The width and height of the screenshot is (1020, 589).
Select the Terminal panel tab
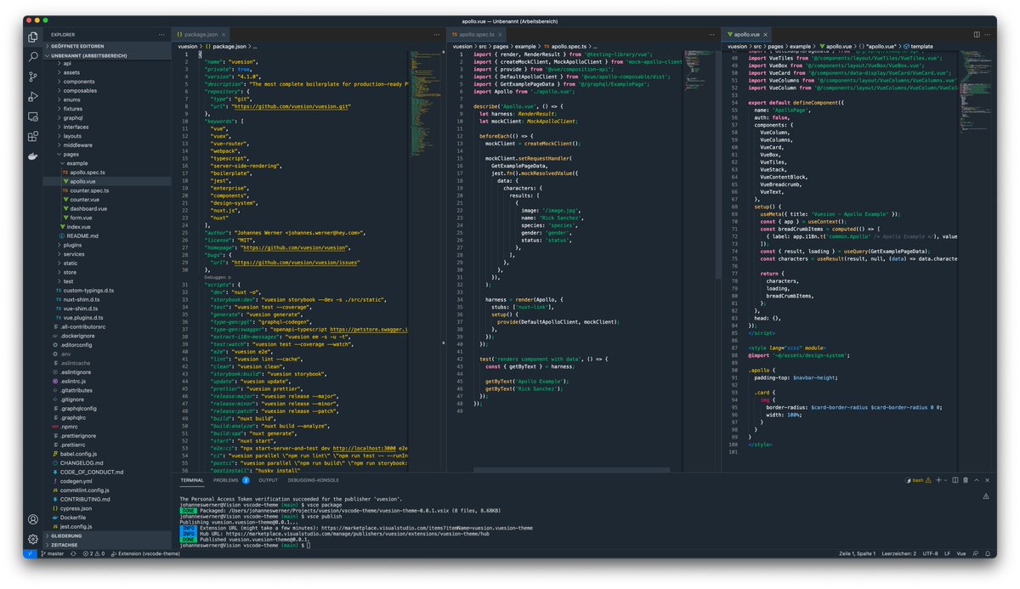[x=192, y=480]
